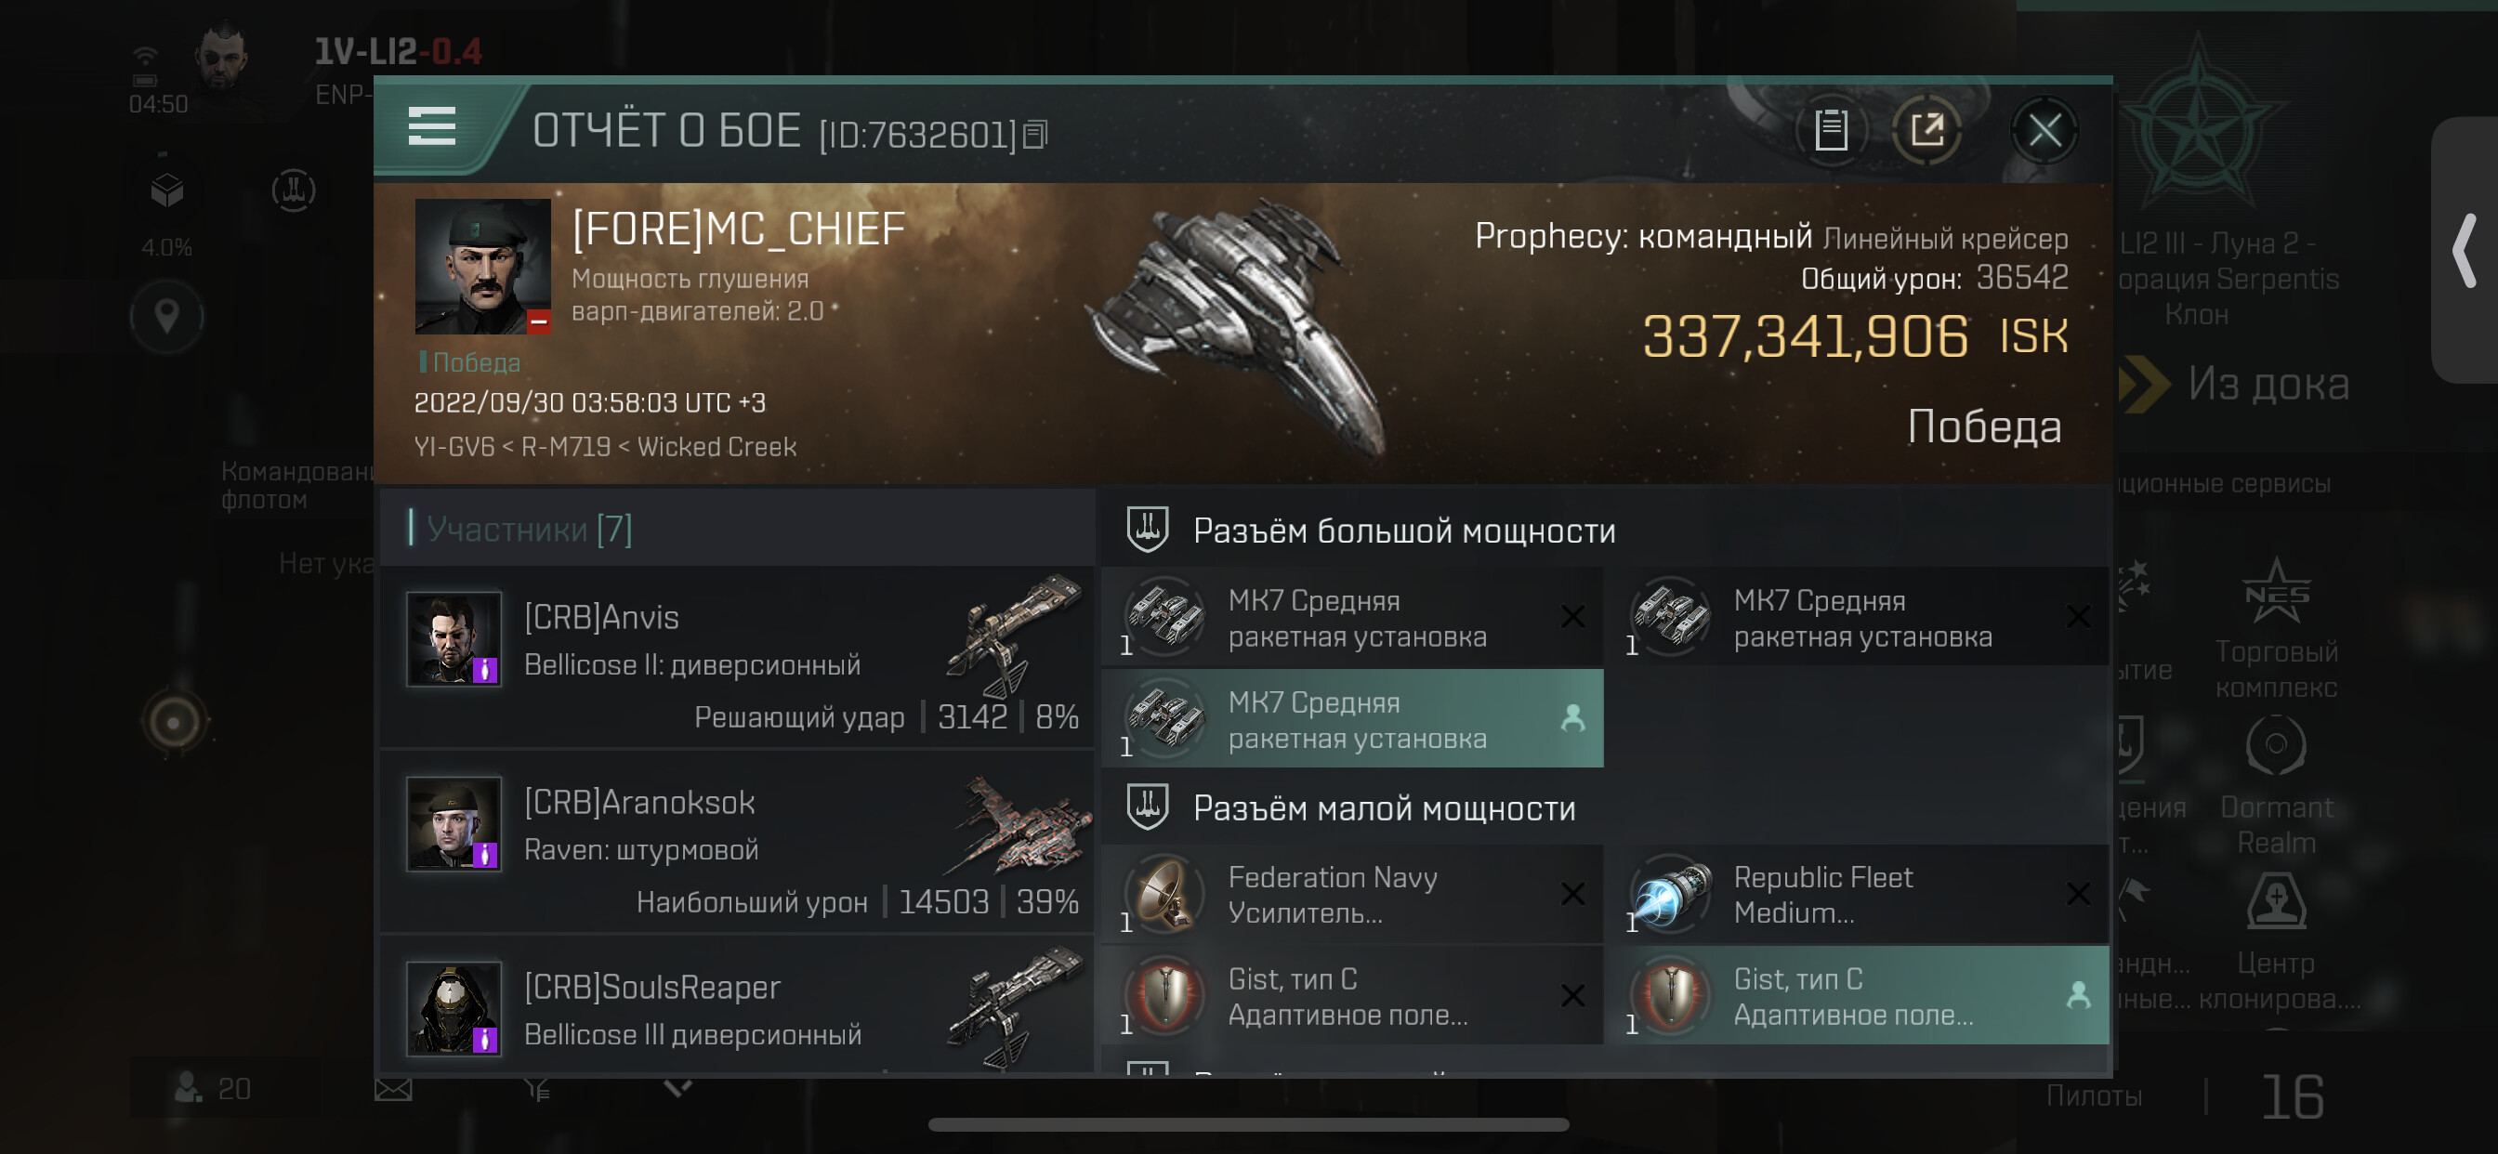This screenshot has width=2498, height=1154.
Task: Open participant [CRB]Anvis entry
Action: pyautogui.click(x=737, y=657)
